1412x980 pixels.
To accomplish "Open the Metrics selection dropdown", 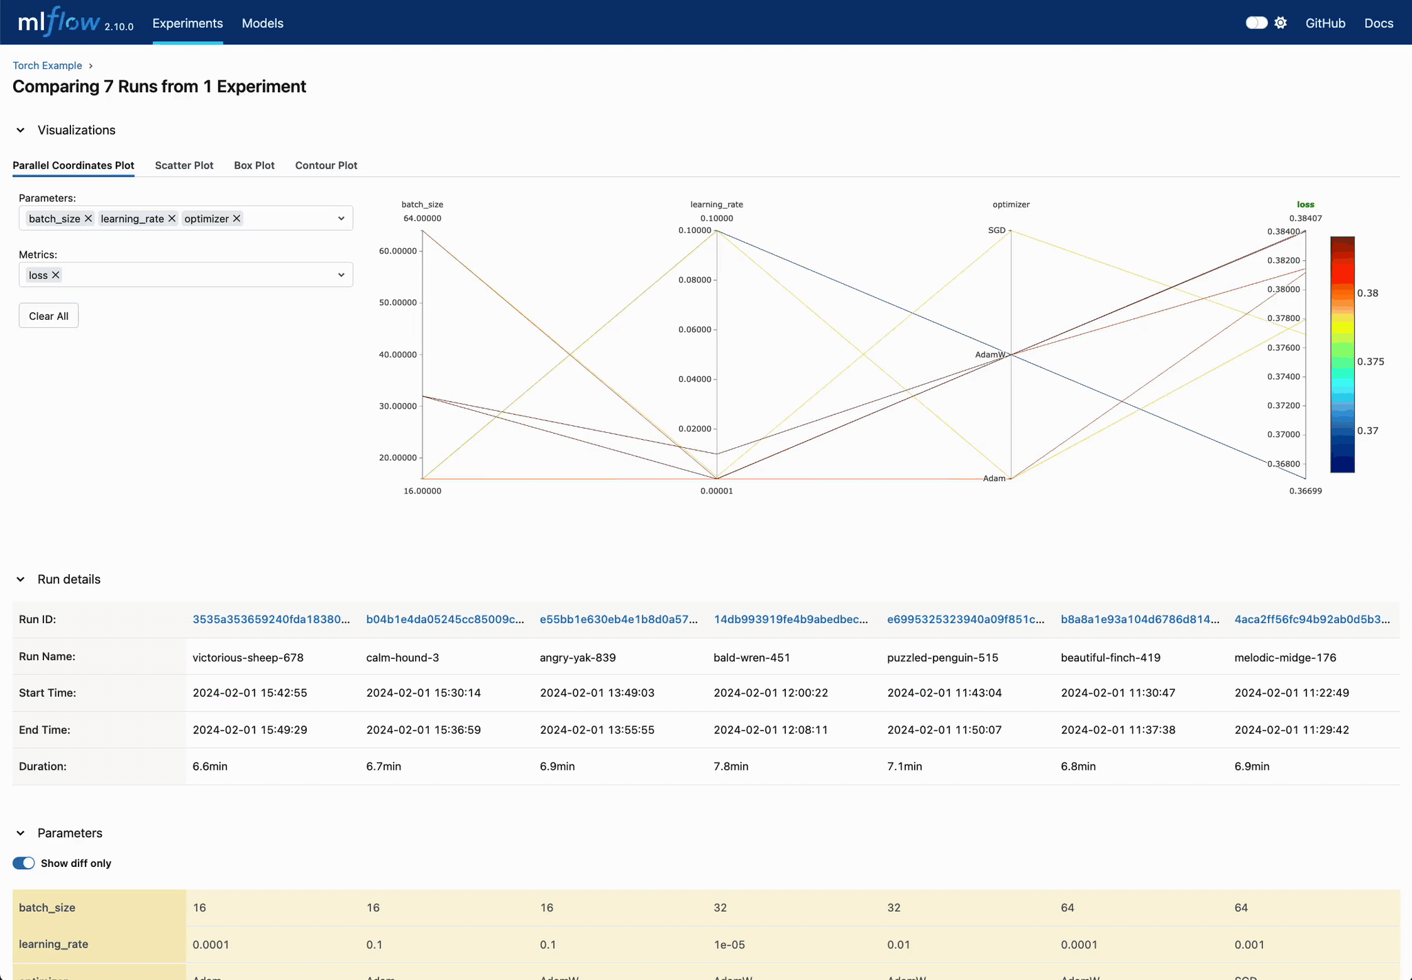I will pos(341,274).
